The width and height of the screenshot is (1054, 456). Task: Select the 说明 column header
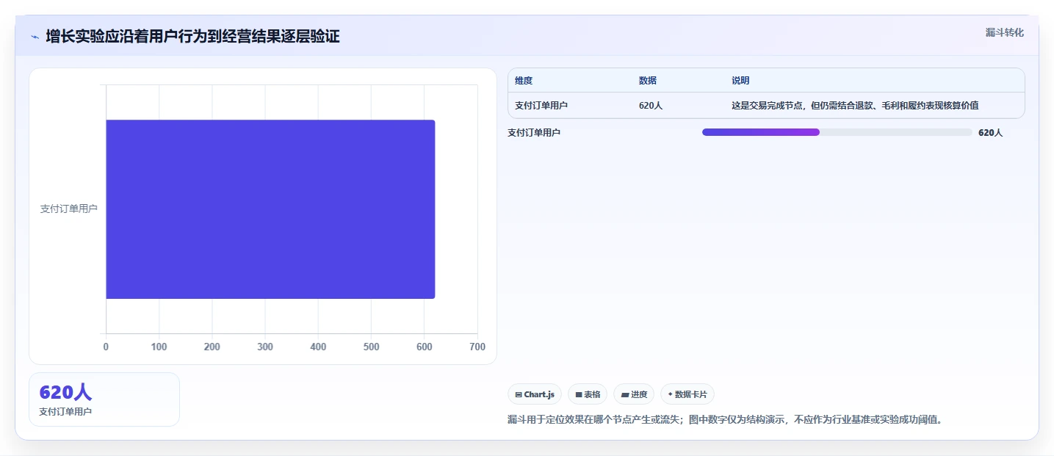point(740,81)
